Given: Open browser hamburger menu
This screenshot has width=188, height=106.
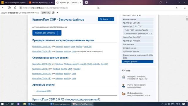Looking at the screenshot, I should point(167,2).
